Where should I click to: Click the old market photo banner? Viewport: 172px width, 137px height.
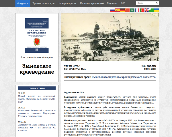pos(110,37)
